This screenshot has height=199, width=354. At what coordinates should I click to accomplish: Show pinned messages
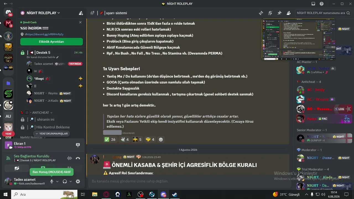pos(279,13)
